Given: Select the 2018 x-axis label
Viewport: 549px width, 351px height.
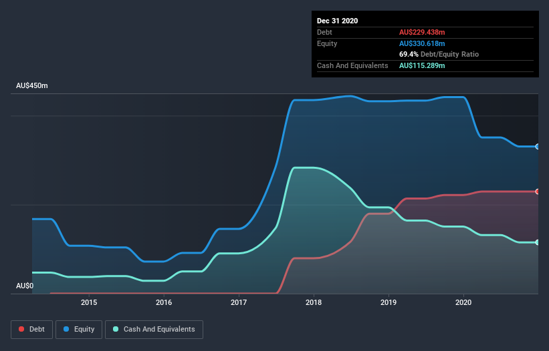Looking at the screenshot, I should (314, 302).
